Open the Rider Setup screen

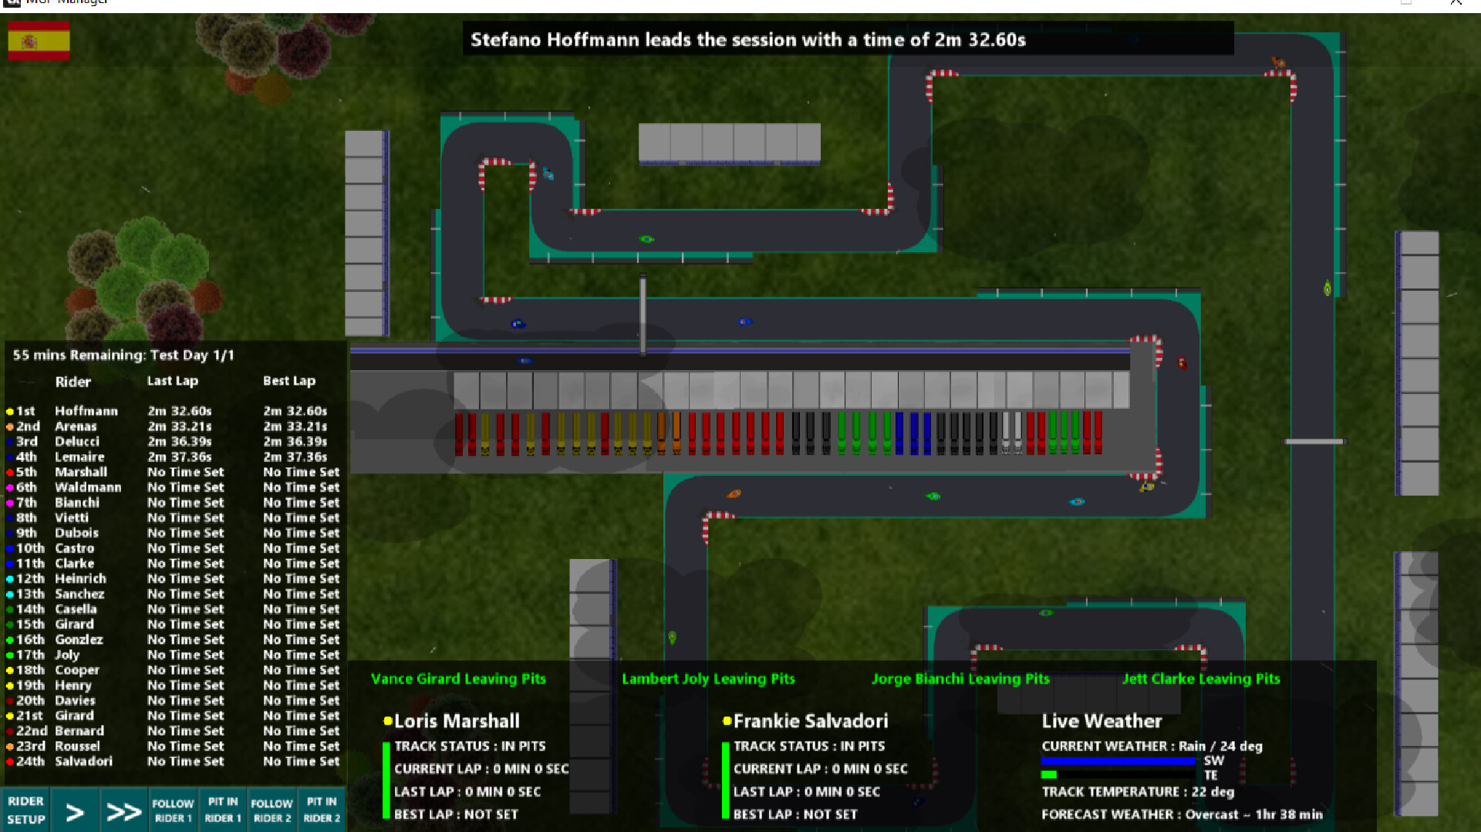click(26, 810)
